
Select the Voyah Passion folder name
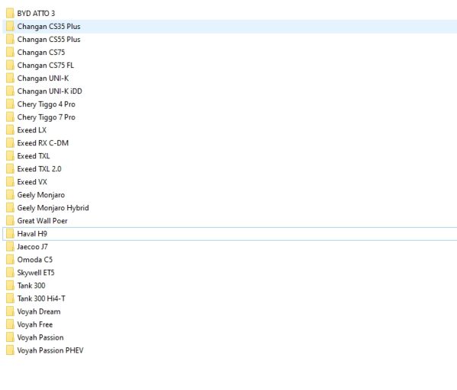pyautogui.click(x=40, y=338)
